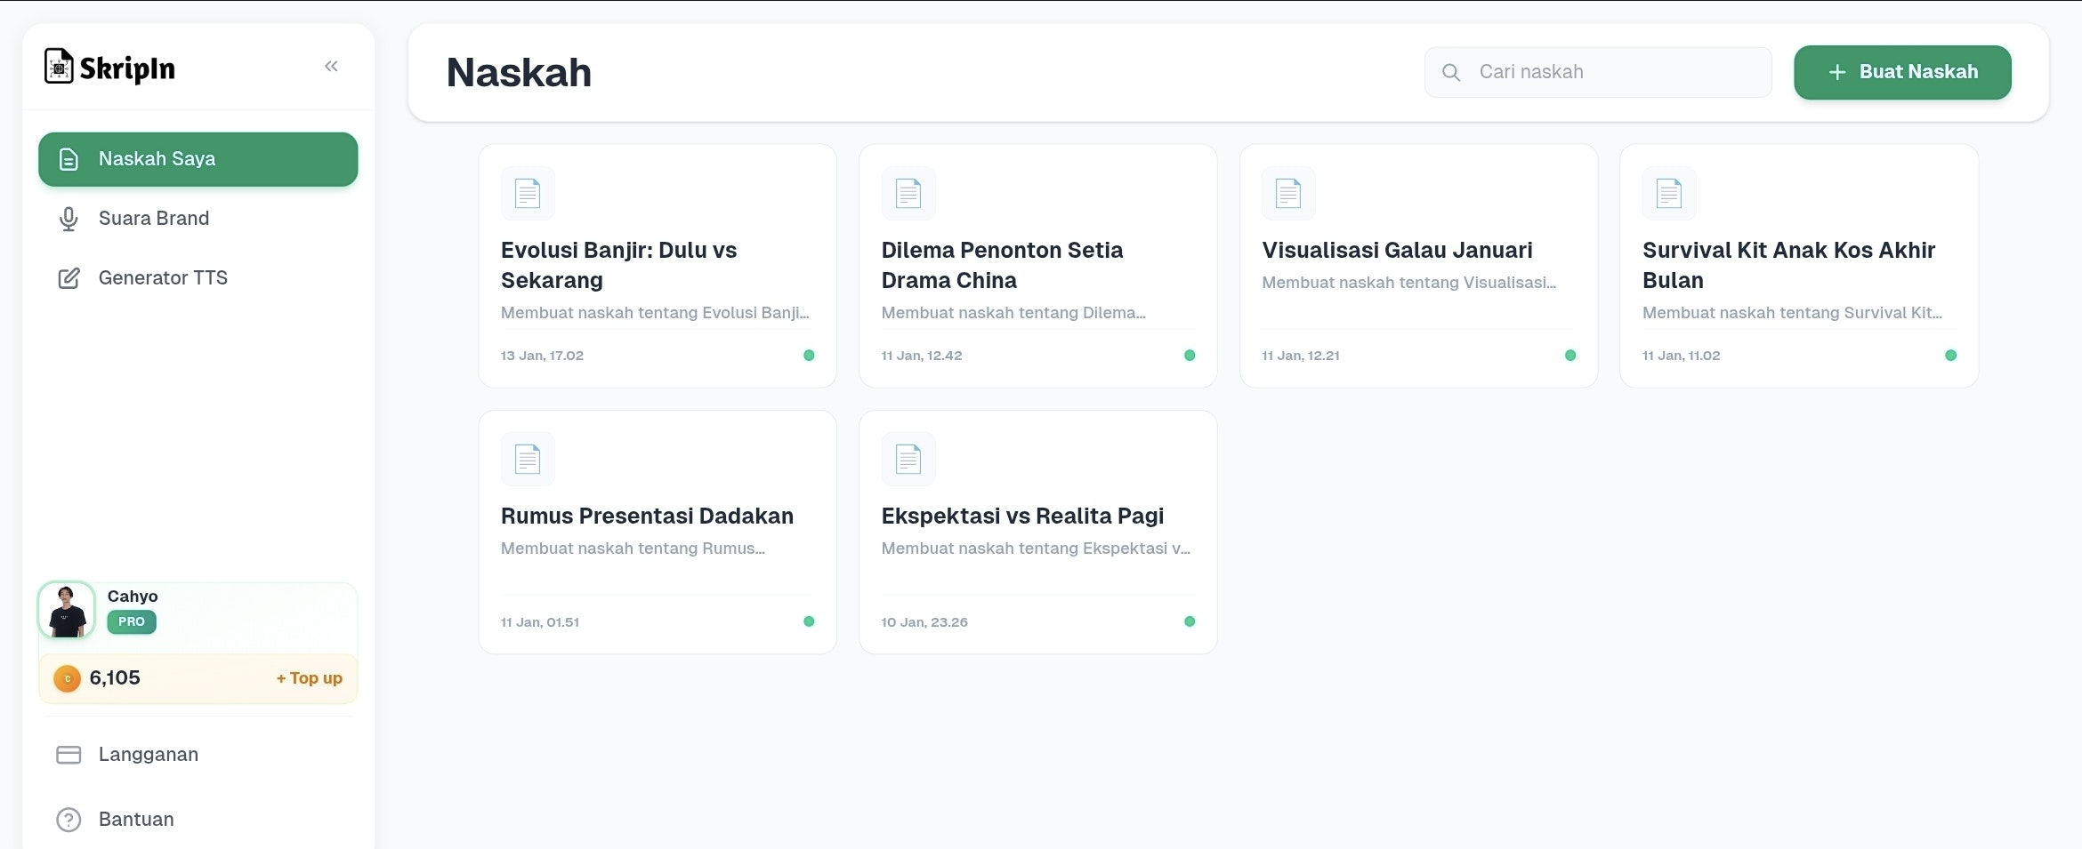Toggle the green status dot on Rumus Presentasi Dadakan
The height and width of the screenshot is (849, 2082).
[x=808, y=621]
